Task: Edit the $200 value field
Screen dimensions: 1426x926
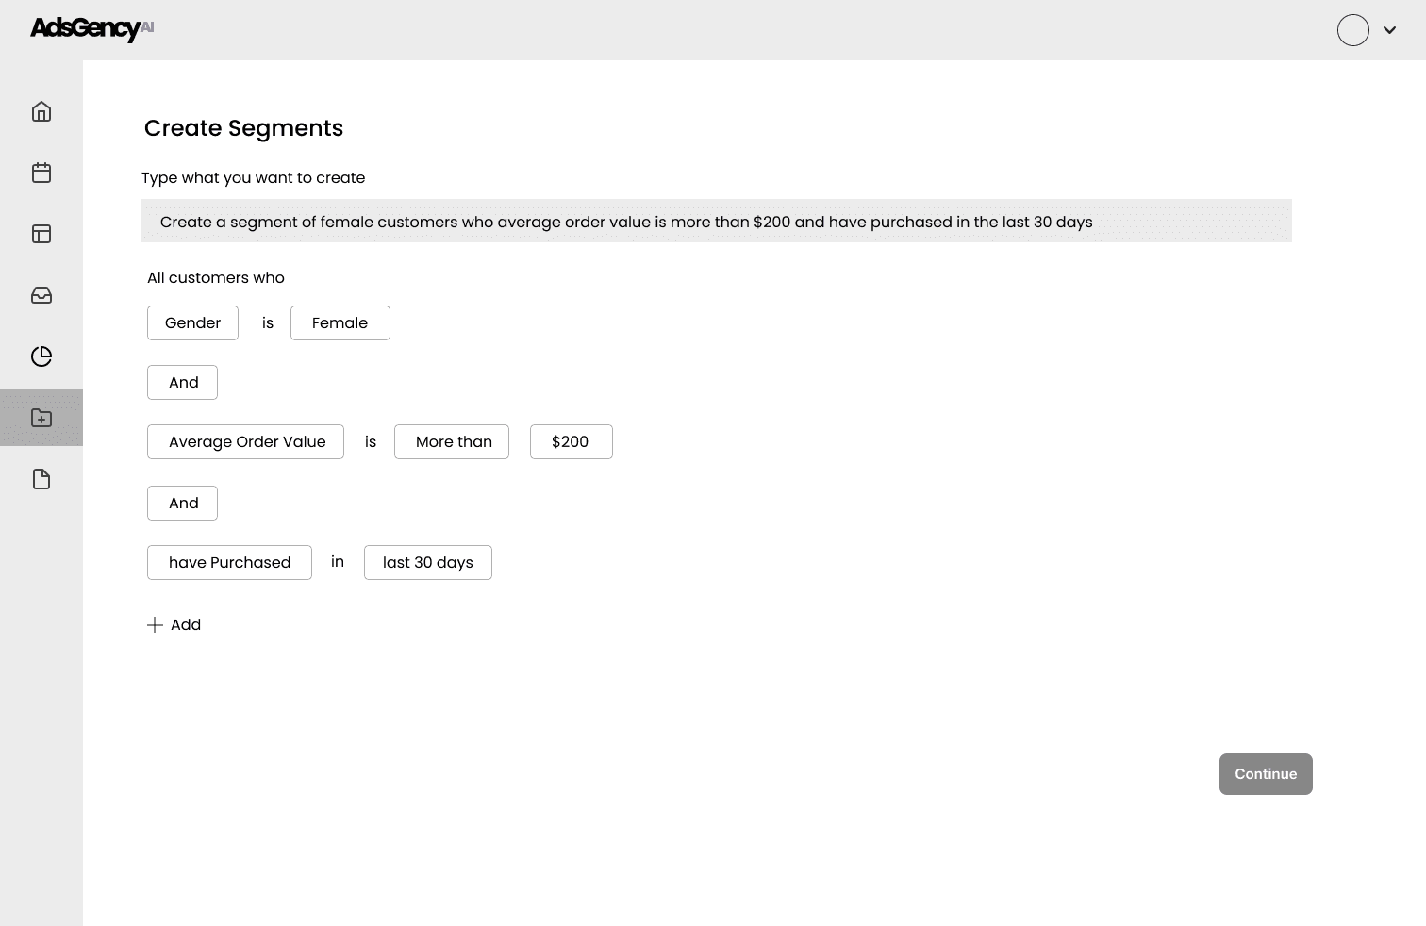Action: coord(572,441)
